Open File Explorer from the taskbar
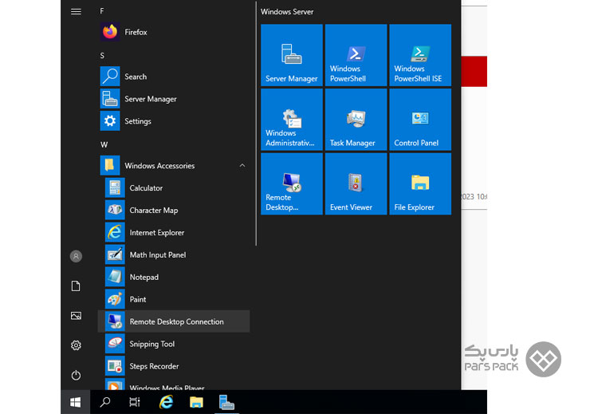The image size is (598, 414). click(x=196, y=402)
